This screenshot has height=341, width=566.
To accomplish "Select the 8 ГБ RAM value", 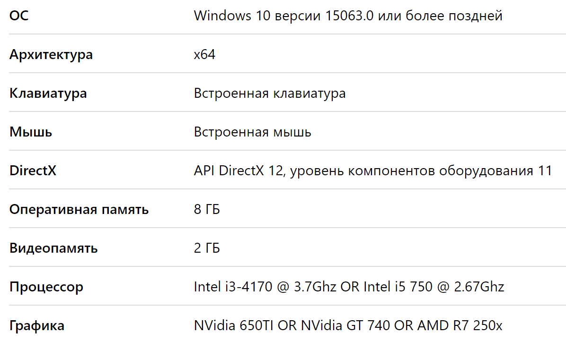I will tap(207, 210).
